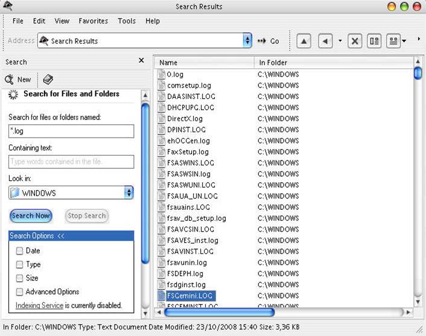
Task: Open the Favorites menu
Action: coord(93,21)
